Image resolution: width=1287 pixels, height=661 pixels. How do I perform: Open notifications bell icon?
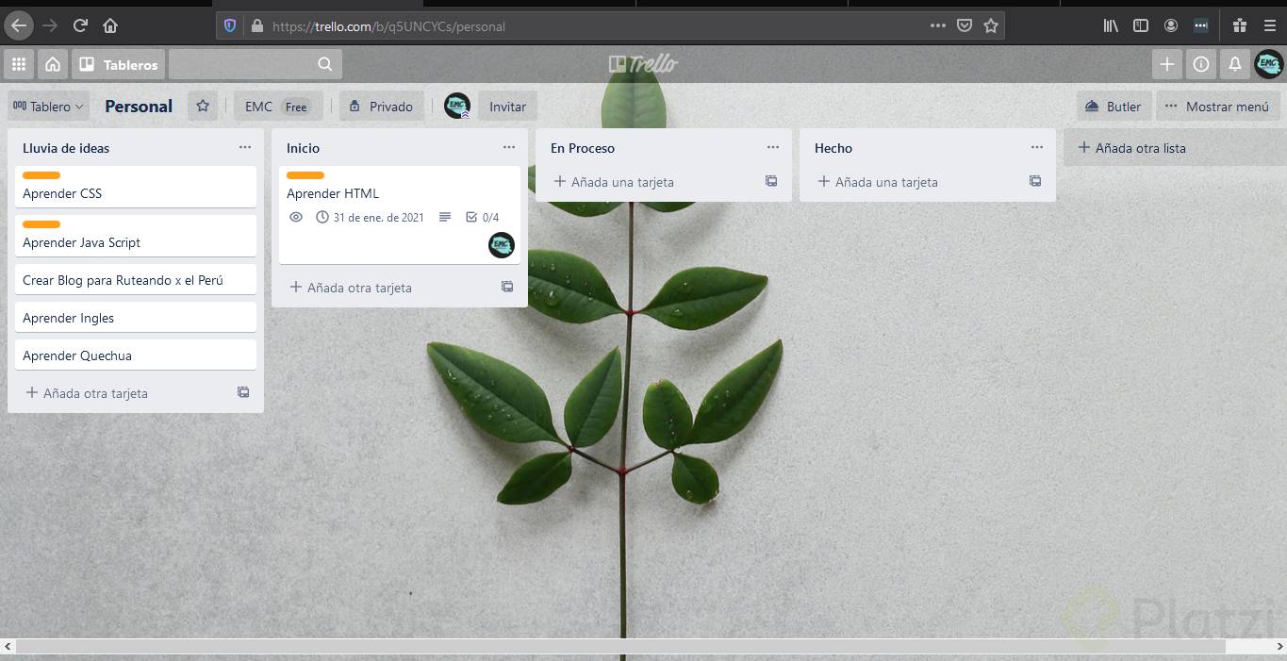pos(1234,64)
